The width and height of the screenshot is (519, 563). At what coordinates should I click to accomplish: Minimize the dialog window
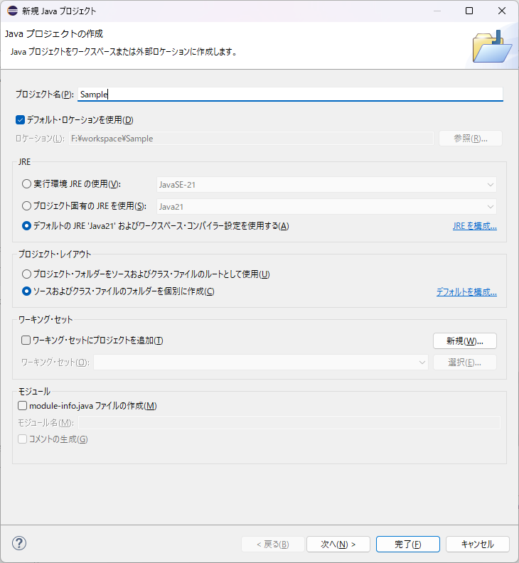437,11
